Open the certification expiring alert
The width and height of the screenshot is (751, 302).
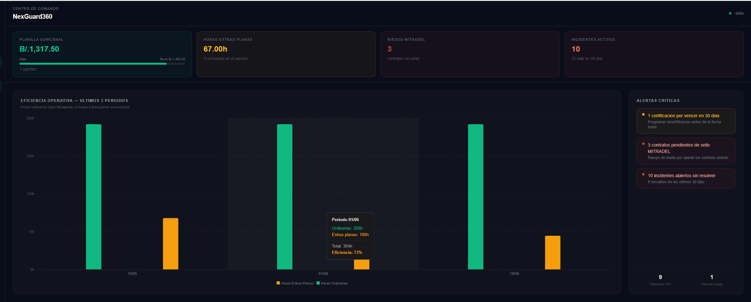[x=686, y=121]
